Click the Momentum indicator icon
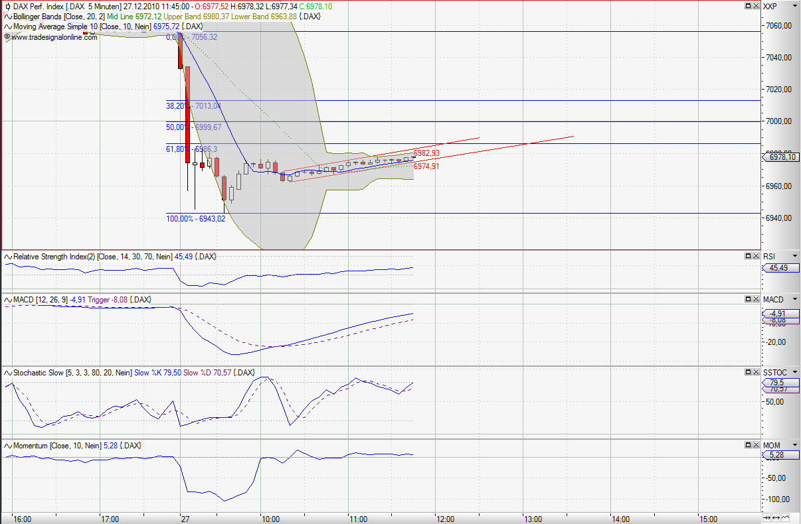This screenshot has width=801, height=524. 7,445
